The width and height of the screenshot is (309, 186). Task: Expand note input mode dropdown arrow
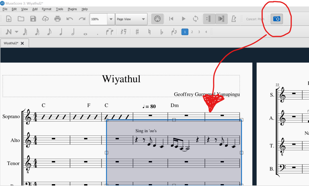[x=17, y=32]
